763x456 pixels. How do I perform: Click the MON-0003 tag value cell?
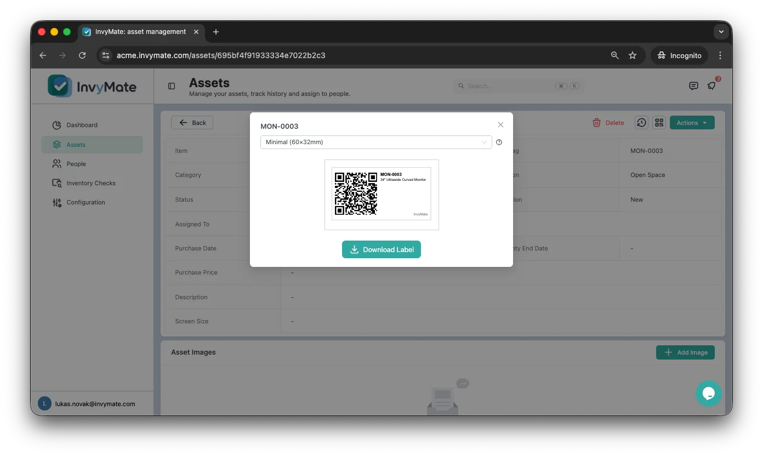(x=646, y=151)
